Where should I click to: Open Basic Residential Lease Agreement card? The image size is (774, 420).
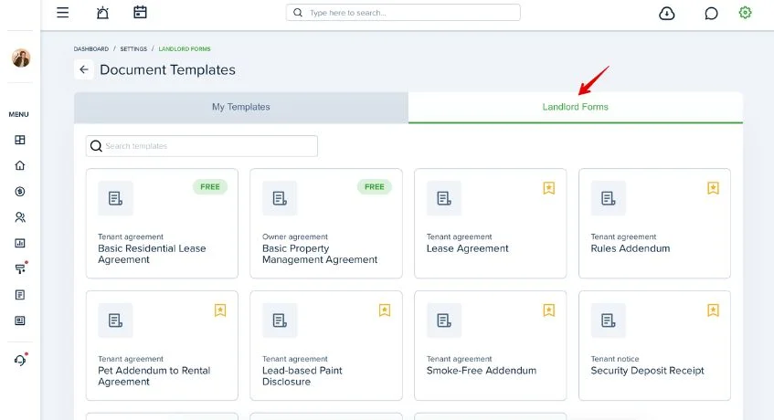(162, 224)
